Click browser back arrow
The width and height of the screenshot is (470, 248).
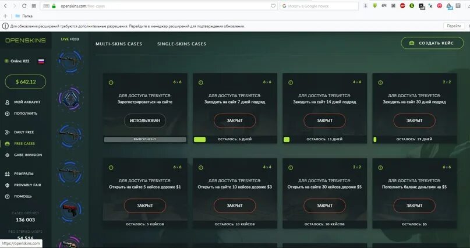point(5,6)
